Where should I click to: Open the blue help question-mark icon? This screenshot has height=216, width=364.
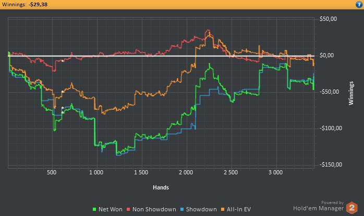point(359,4)
